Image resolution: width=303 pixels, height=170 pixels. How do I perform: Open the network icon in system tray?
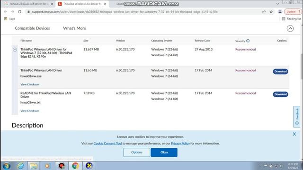point(276,166)
